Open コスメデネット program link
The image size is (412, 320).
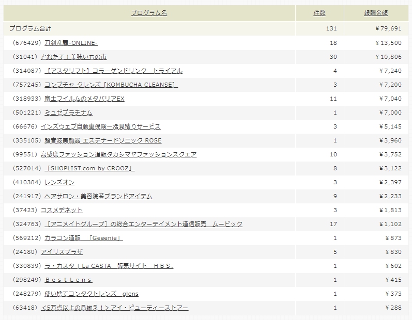(62, 210)
